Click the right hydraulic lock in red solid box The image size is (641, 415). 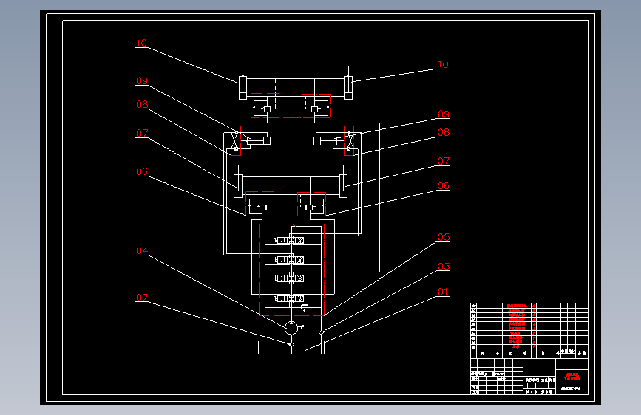(349, 141)
